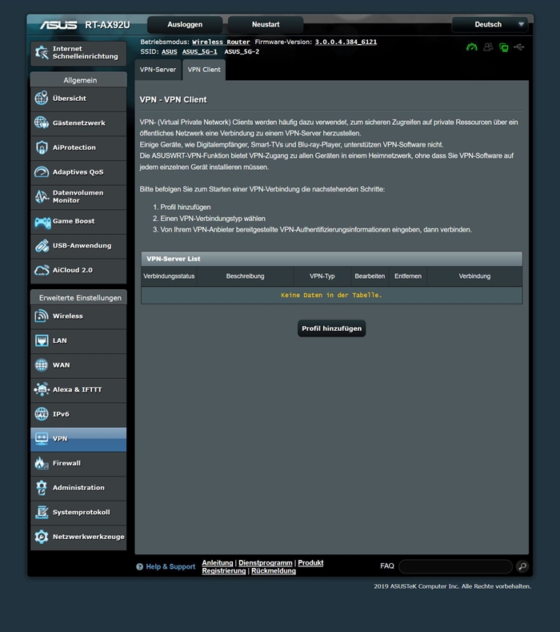Click the Entfernen column header
The image size is (560, 632).
pyautogui.click(x=408, y=276)
